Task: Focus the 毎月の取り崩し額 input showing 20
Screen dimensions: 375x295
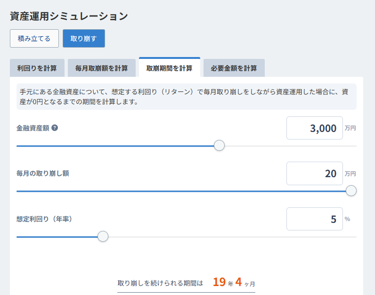Action: click(x=314, y=173)
